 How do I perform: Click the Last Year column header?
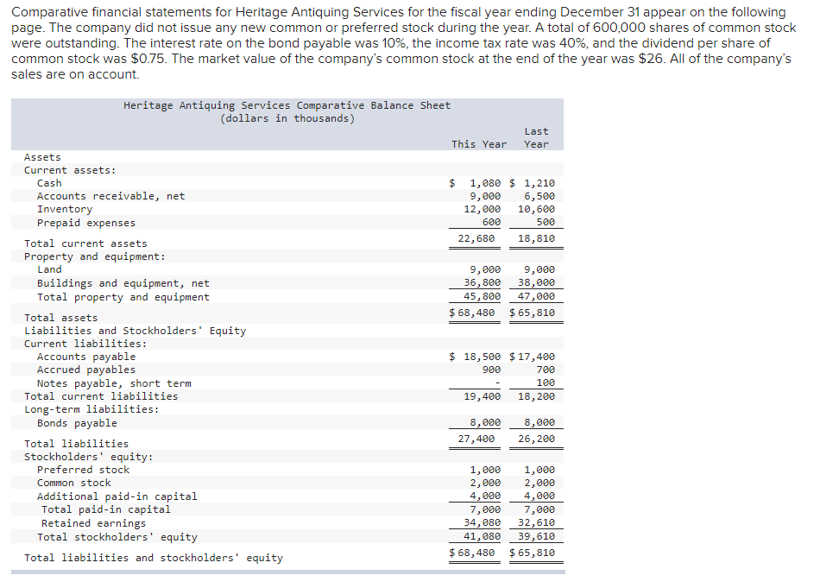click(x=535, y=137)
